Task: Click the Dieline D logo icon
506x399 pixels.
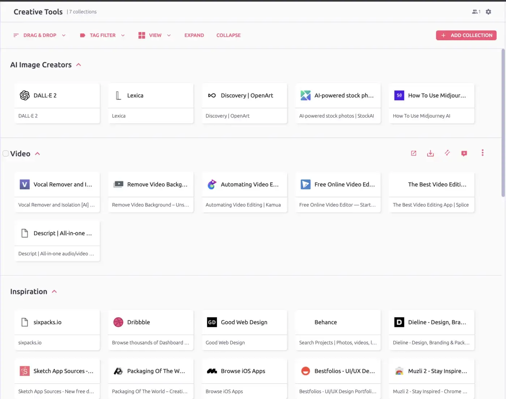Action: (x=399, y=322)
